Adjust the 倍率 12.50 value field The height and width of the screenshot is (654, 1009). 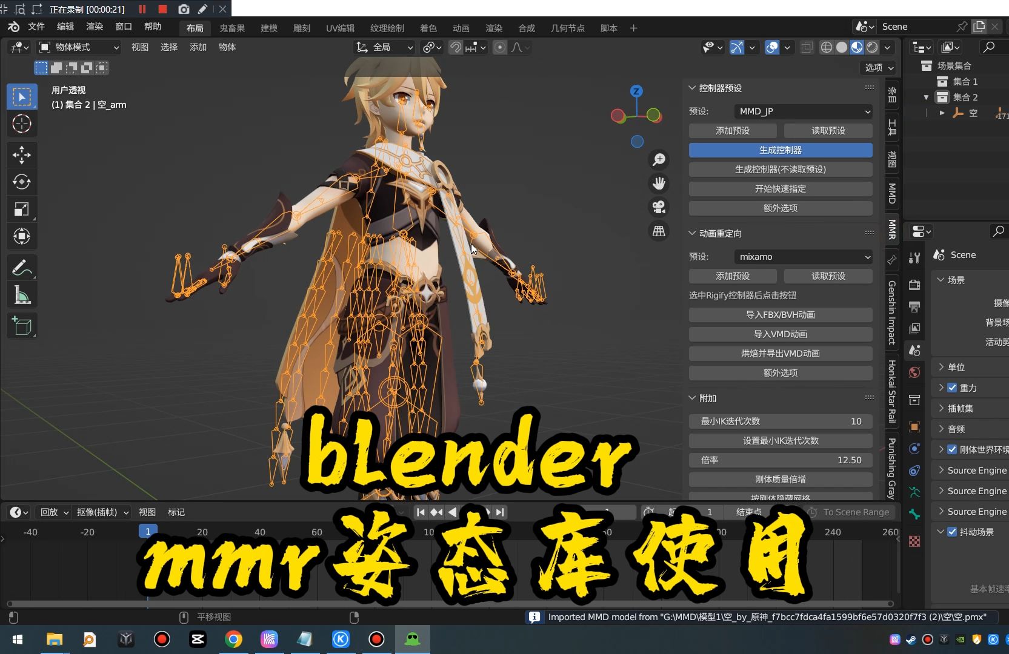(781, 460)
